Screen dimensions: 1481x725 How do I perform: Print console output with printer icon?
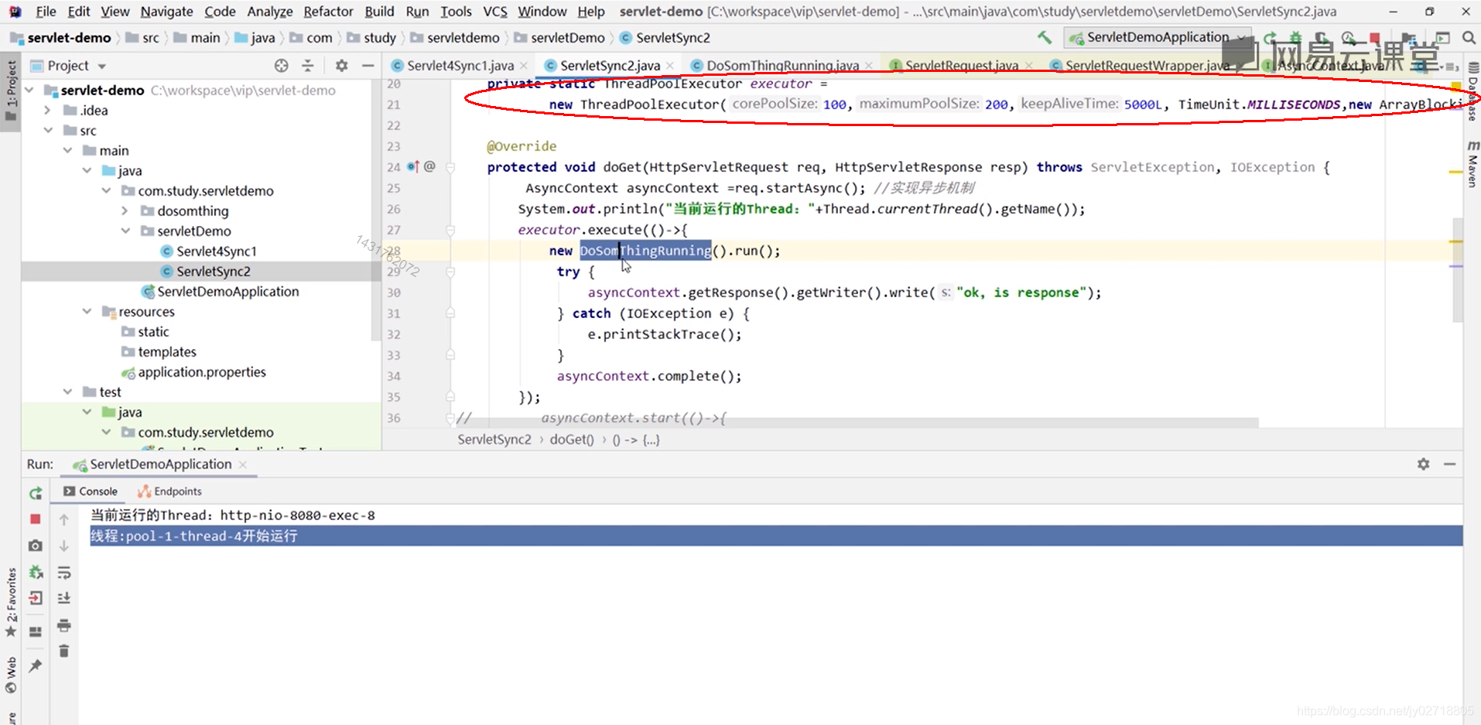[64, 624]
